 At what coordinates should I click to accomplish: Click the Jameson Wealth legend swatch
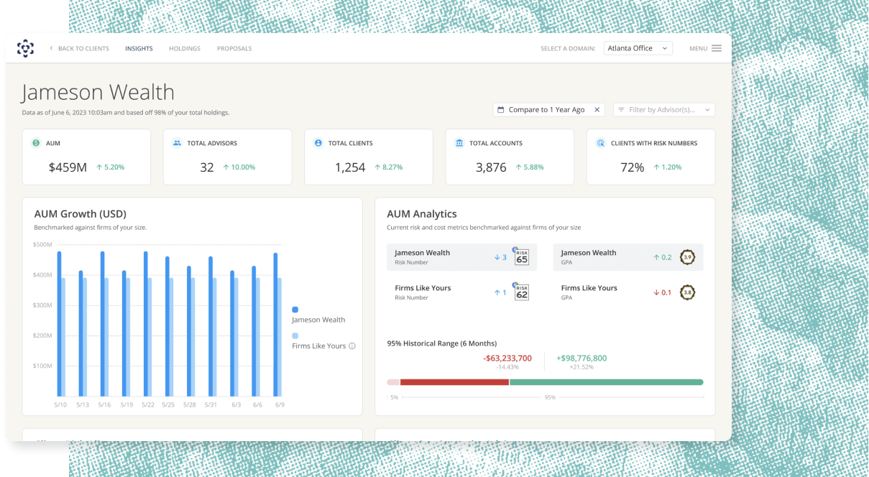point(295,310)
